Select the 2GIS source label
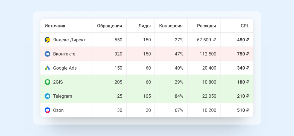Screen dimensions: 294x136 (x=58, y=82)
